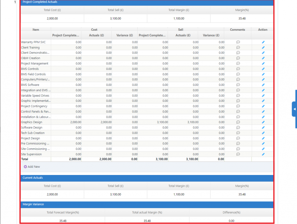
Task: Open comments for Site Commissioning row
Action: (238, 149)
